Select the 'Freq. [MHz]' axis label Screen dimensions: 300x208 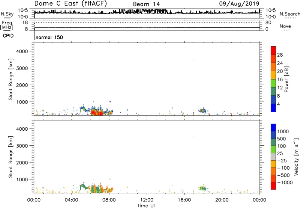(7, 25)
